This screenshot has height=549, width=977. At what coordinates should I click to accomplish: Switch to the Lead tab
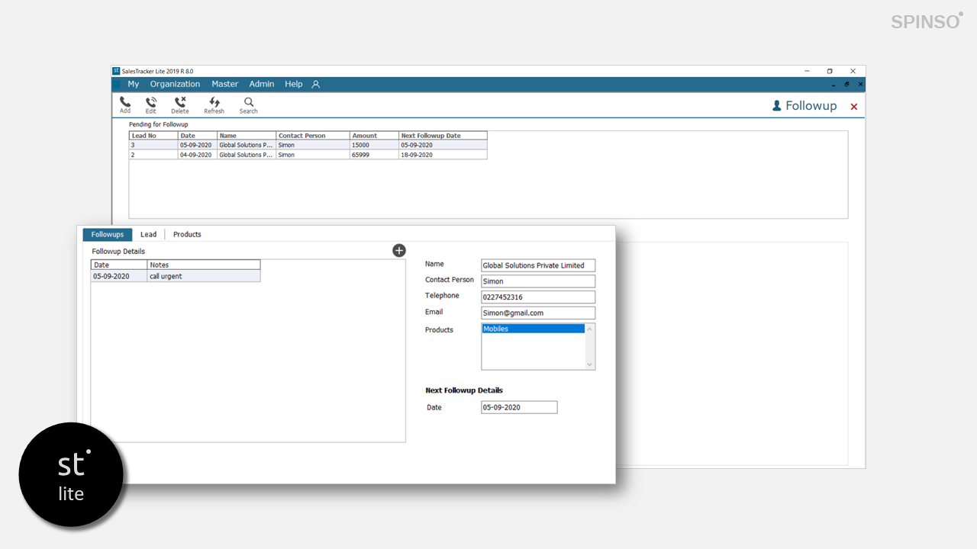[148, 235]
